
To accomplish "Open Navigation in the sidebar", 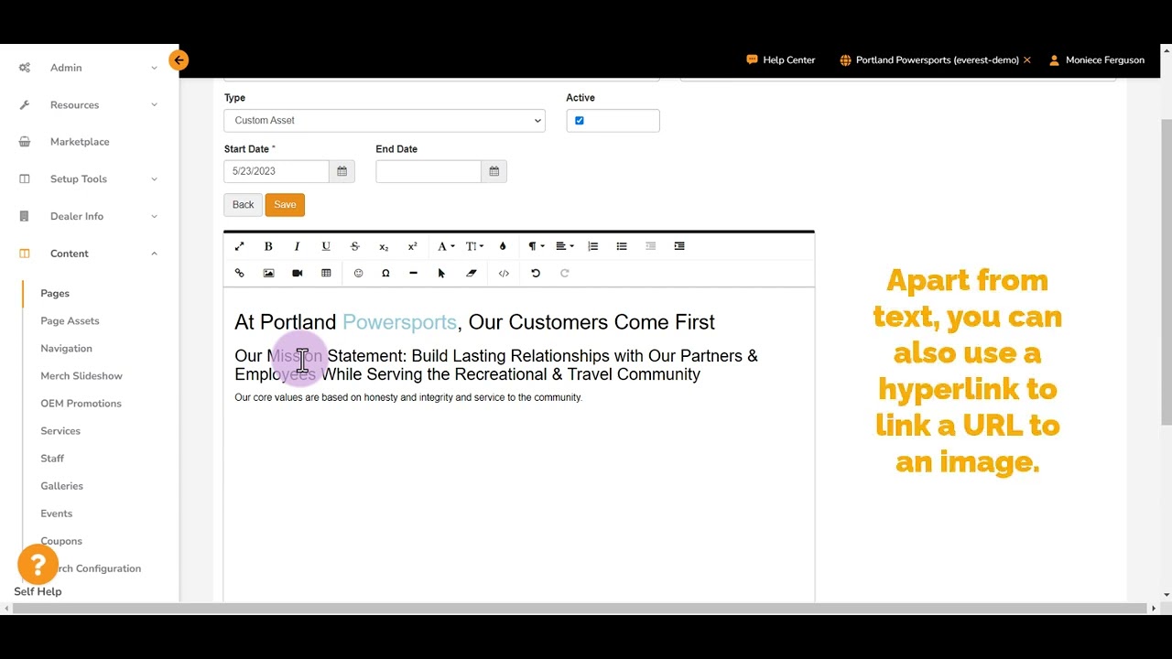I will 66,349.
